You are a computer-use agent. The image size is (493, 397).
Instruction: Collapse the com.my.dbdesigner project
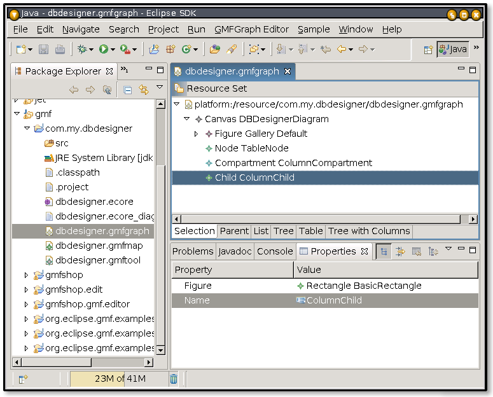click(x=26, y=129)
